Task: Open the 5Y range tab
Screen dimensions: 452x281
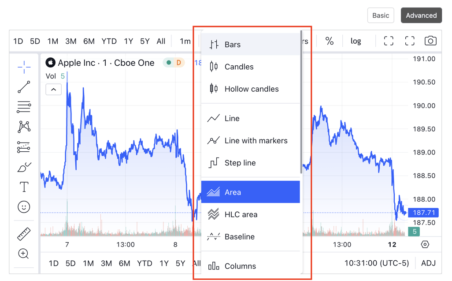Action: (x=144, y=41)
